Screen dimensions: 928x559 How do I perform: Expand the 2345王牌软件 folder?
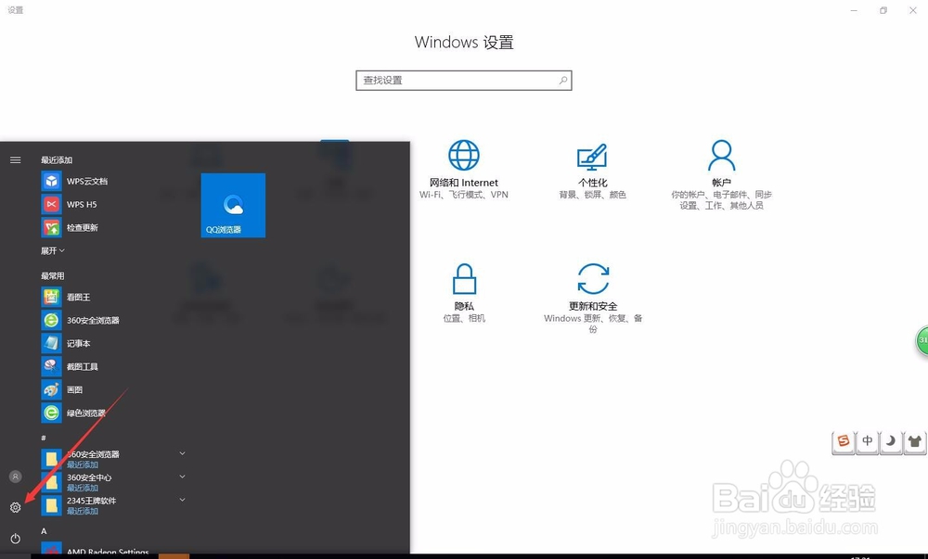[182, 500]
